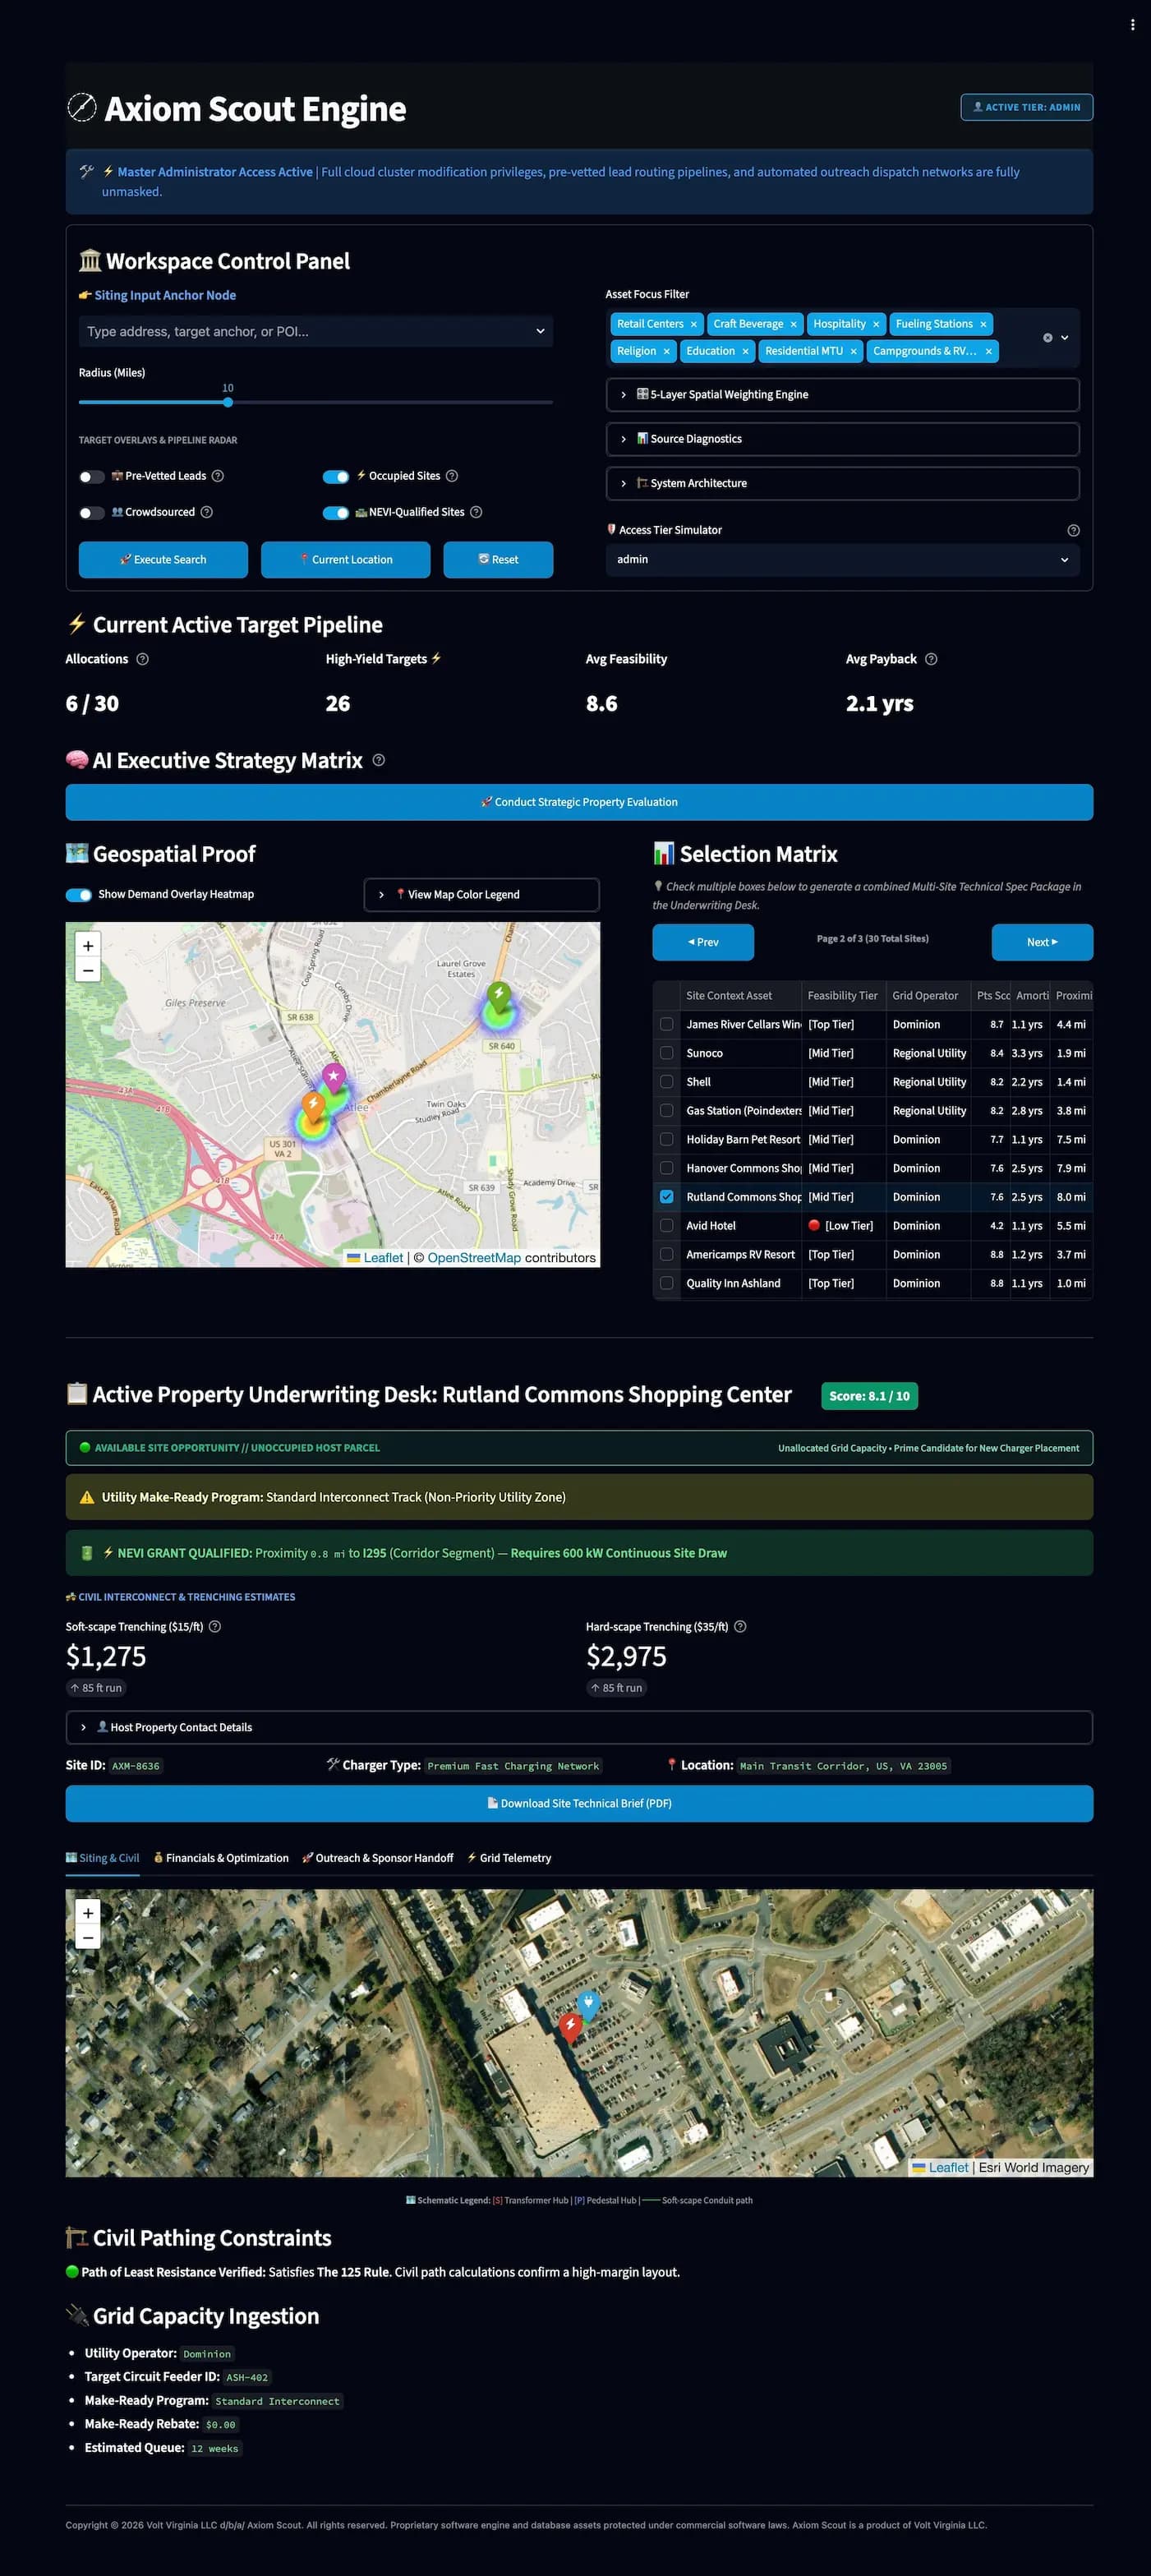The width and height of the screenshot is (1151, 2576).
Task: Zoom out on the satellite siting map
Action: tap(88, 1937)
